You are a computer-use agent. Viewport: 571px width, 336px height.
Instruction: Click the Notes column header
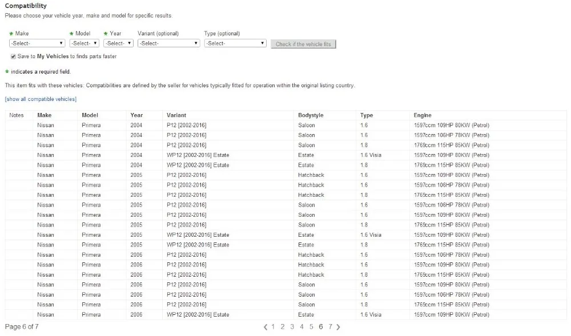(17, 115)
